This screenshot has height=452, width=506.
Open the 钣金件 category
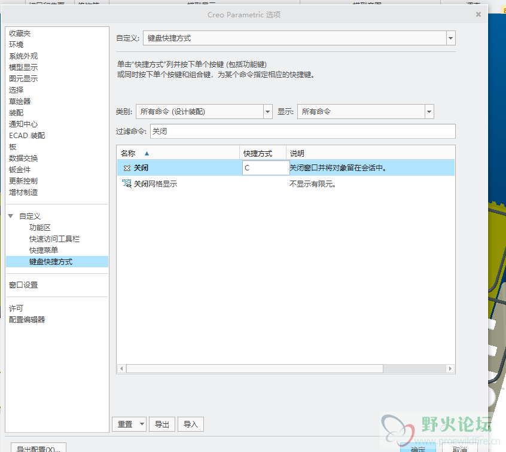point(20,169)
